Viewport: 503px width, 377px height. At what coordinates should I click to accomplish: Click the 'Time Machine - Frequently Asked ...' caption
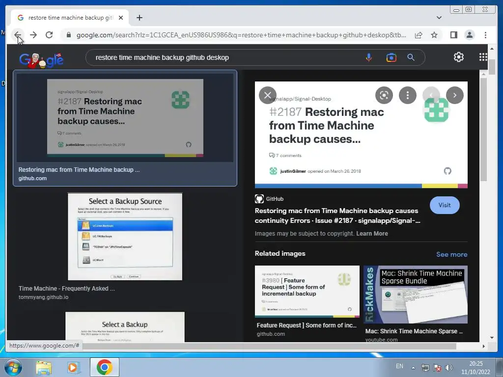(x=67, y=289)
